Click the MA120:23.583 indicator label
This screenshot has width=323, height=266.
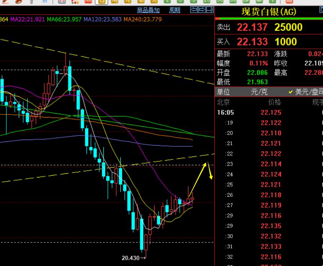[x=102, y=20]
